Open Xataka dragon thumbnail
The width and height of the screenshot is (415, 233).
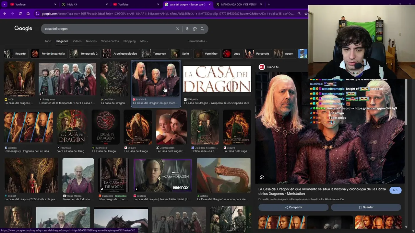point(224,175)
